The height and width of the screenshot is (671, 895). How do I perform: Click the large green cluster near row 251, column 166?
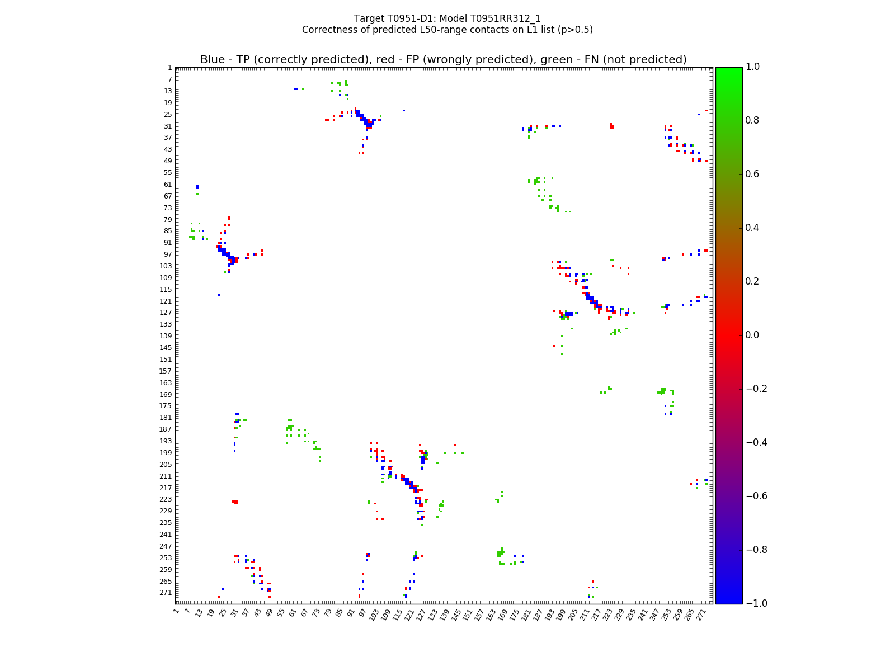500,553
